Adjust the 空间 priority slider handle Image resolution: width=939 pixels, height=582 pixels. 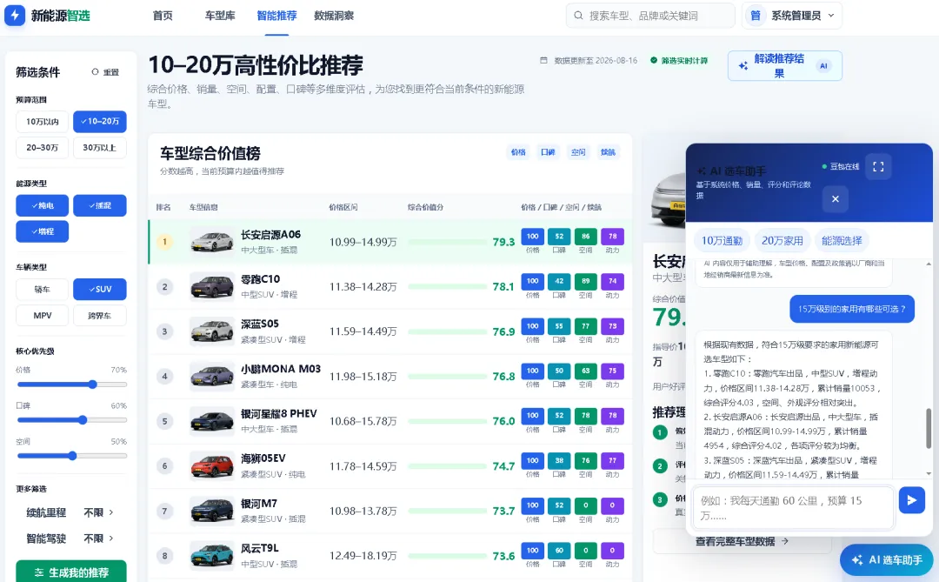pos(72,456)
